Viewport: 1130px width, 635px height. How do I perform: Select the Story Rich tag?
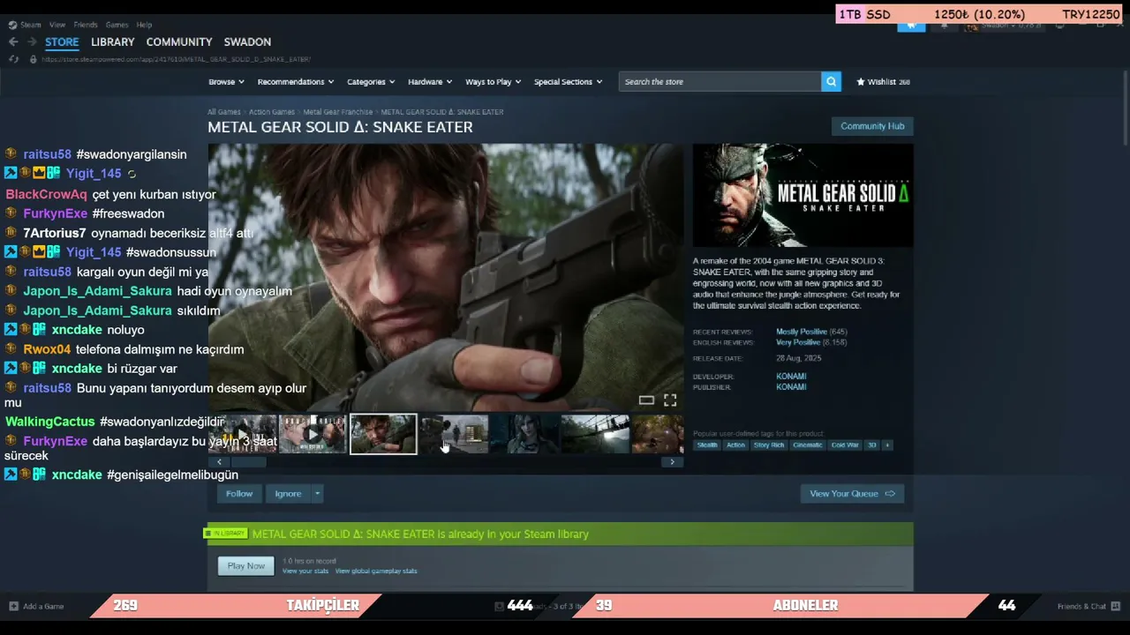click(769, 445)
